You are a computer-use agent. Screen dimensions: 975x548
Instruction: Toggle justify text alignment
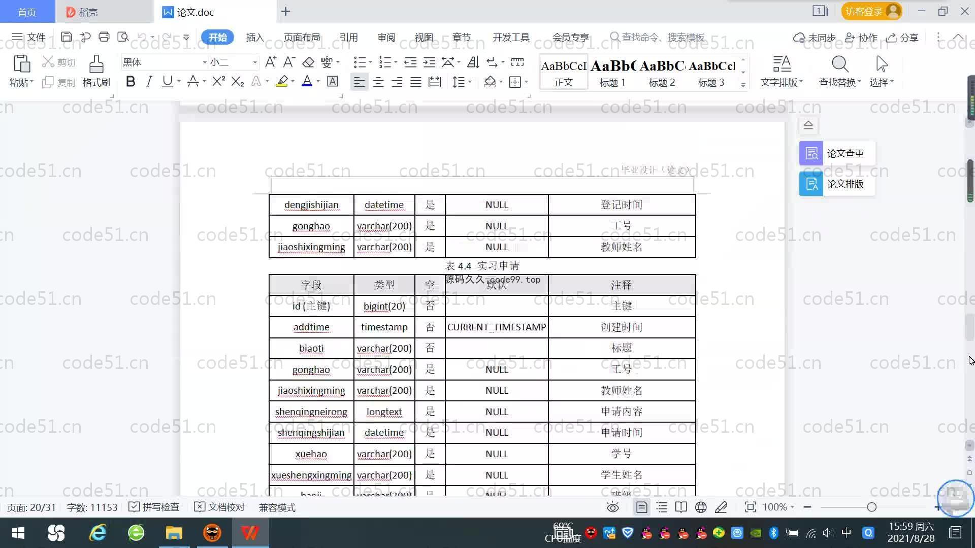416,82
